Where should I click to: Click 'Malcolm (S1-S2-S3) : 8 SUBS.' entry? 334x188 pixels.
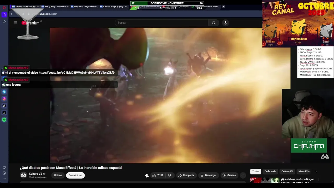[315, 75]
